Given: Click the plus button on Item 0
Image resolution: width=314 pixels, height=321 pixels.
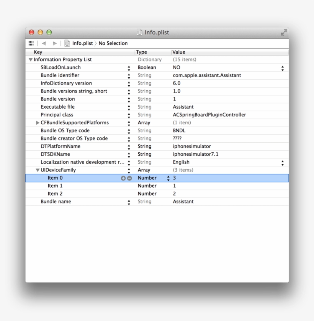Looking at the screenshot, I should tap(123, 178).
